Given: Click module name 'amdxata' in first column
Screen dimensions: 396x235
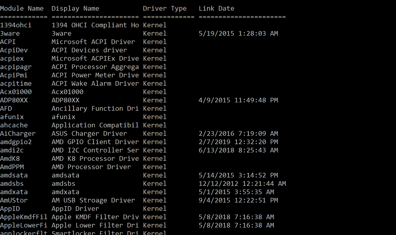Looking at the screenshot, I should [x=14, y=192].
